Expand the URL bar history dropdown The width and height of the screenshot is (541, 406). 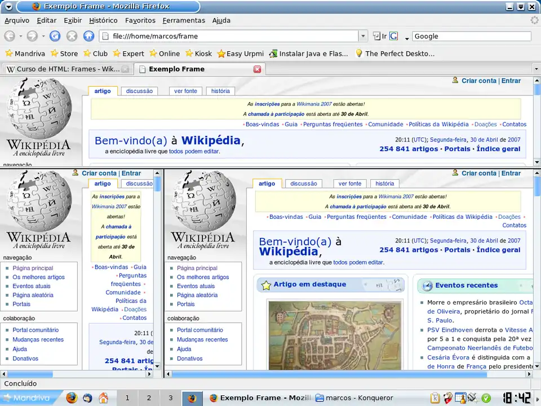click(x=363, y=36)
